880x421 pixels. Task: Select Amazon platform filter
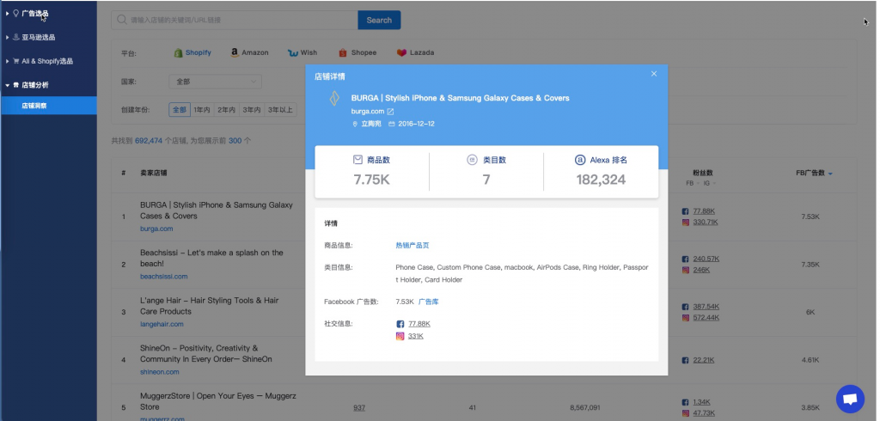point(250,52)
